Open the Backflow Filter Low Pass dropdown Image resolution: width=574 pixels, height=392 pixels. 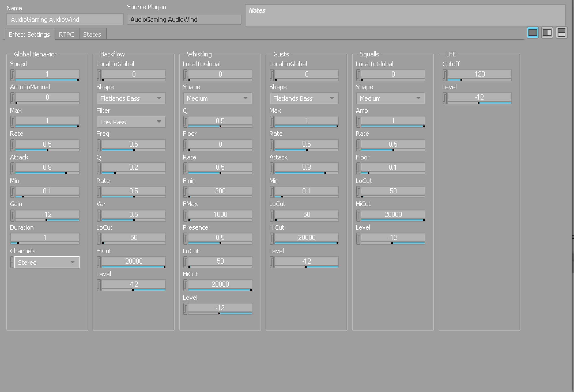click(x=131, y=122)
